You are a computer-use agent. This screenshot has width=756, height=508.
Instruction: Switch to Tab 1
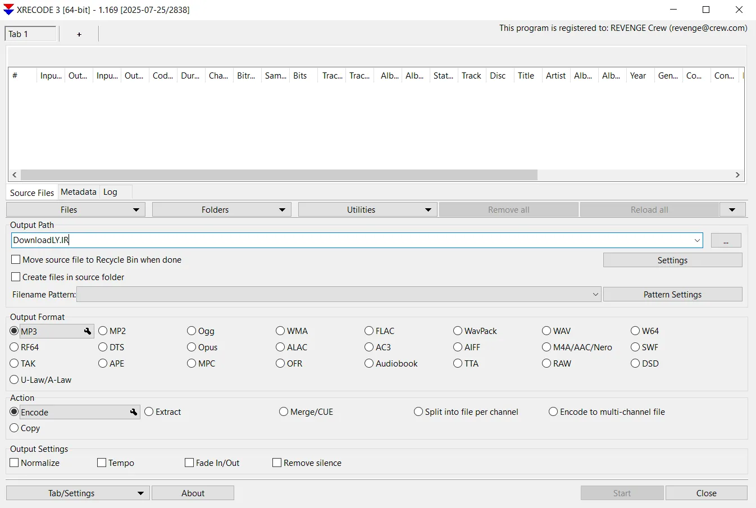tap(31, 34)
